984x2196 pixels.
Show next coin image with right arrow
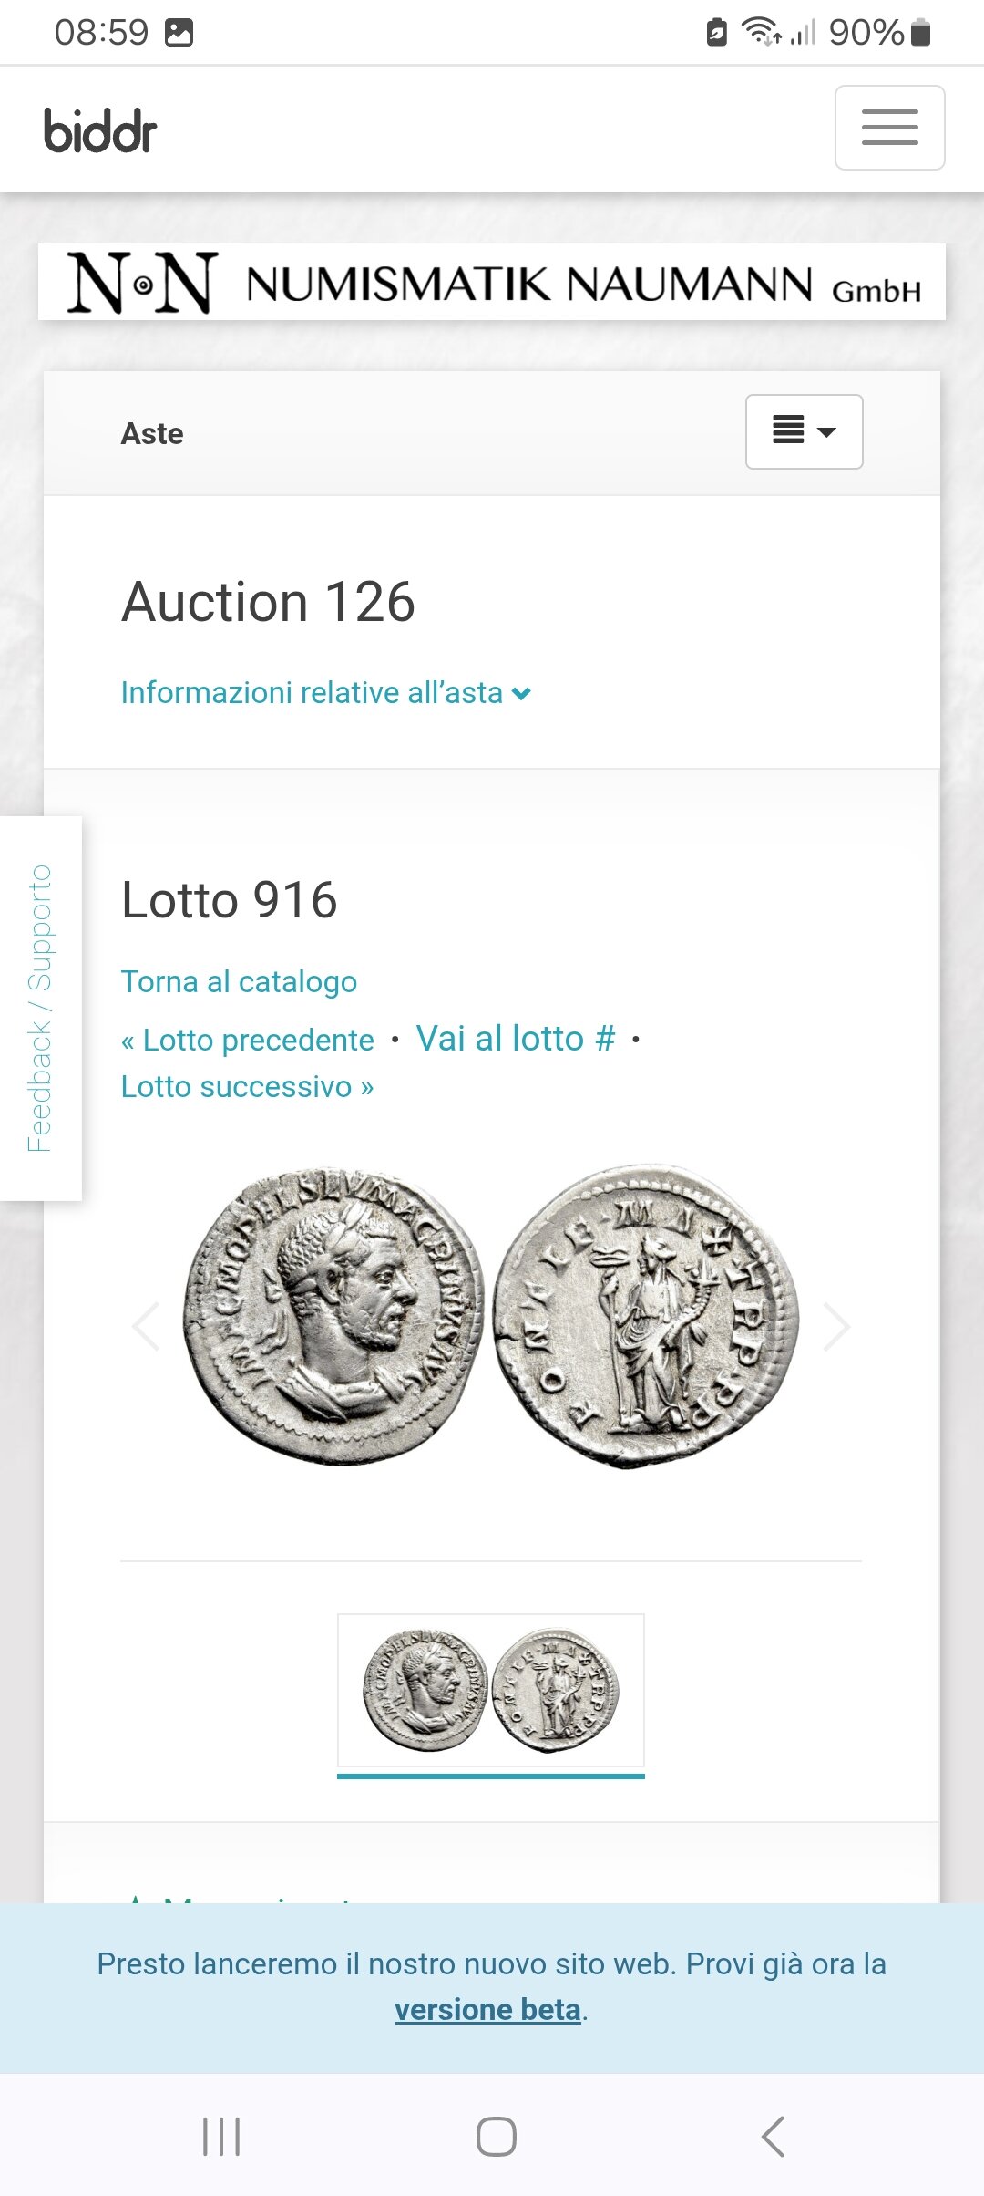pos(836,1326)
